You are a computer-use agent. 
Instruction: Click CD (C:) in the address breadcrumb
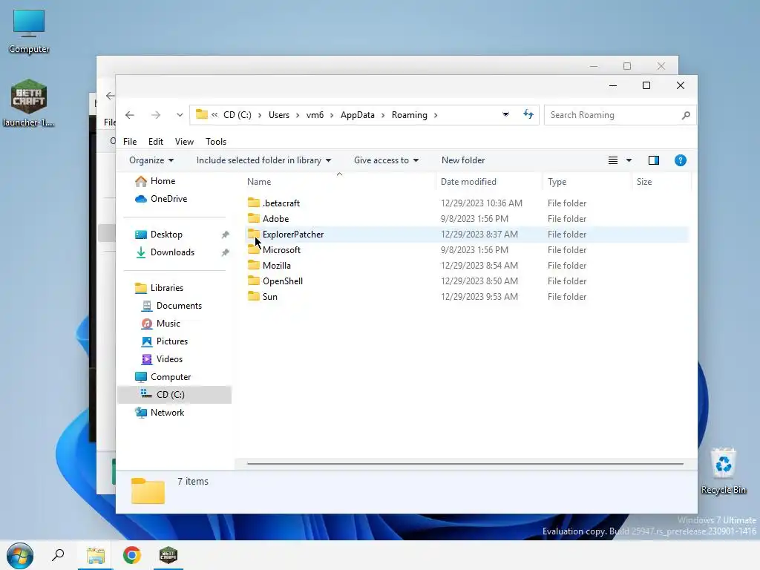(237, 115)
